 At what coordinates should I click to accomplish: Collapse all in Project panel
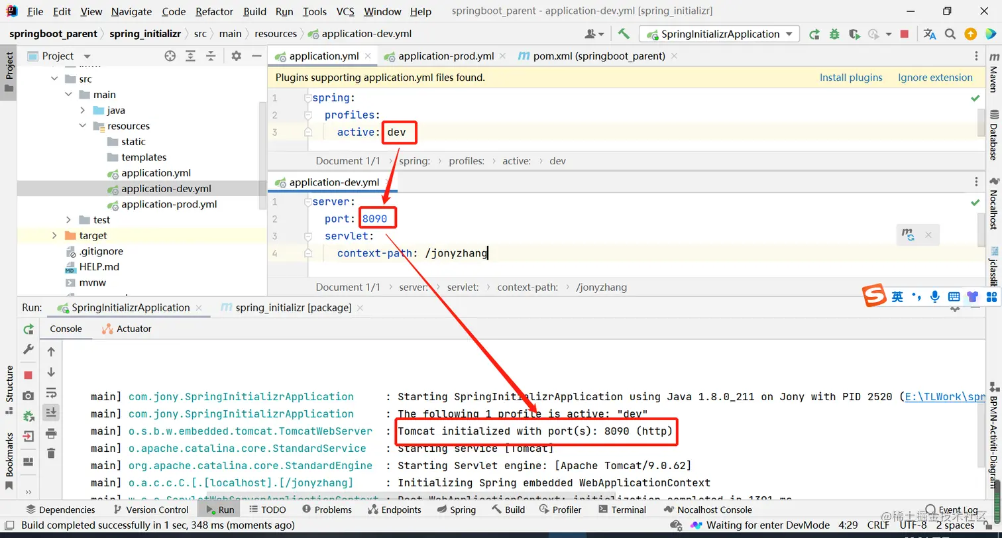tap(211, 56)
